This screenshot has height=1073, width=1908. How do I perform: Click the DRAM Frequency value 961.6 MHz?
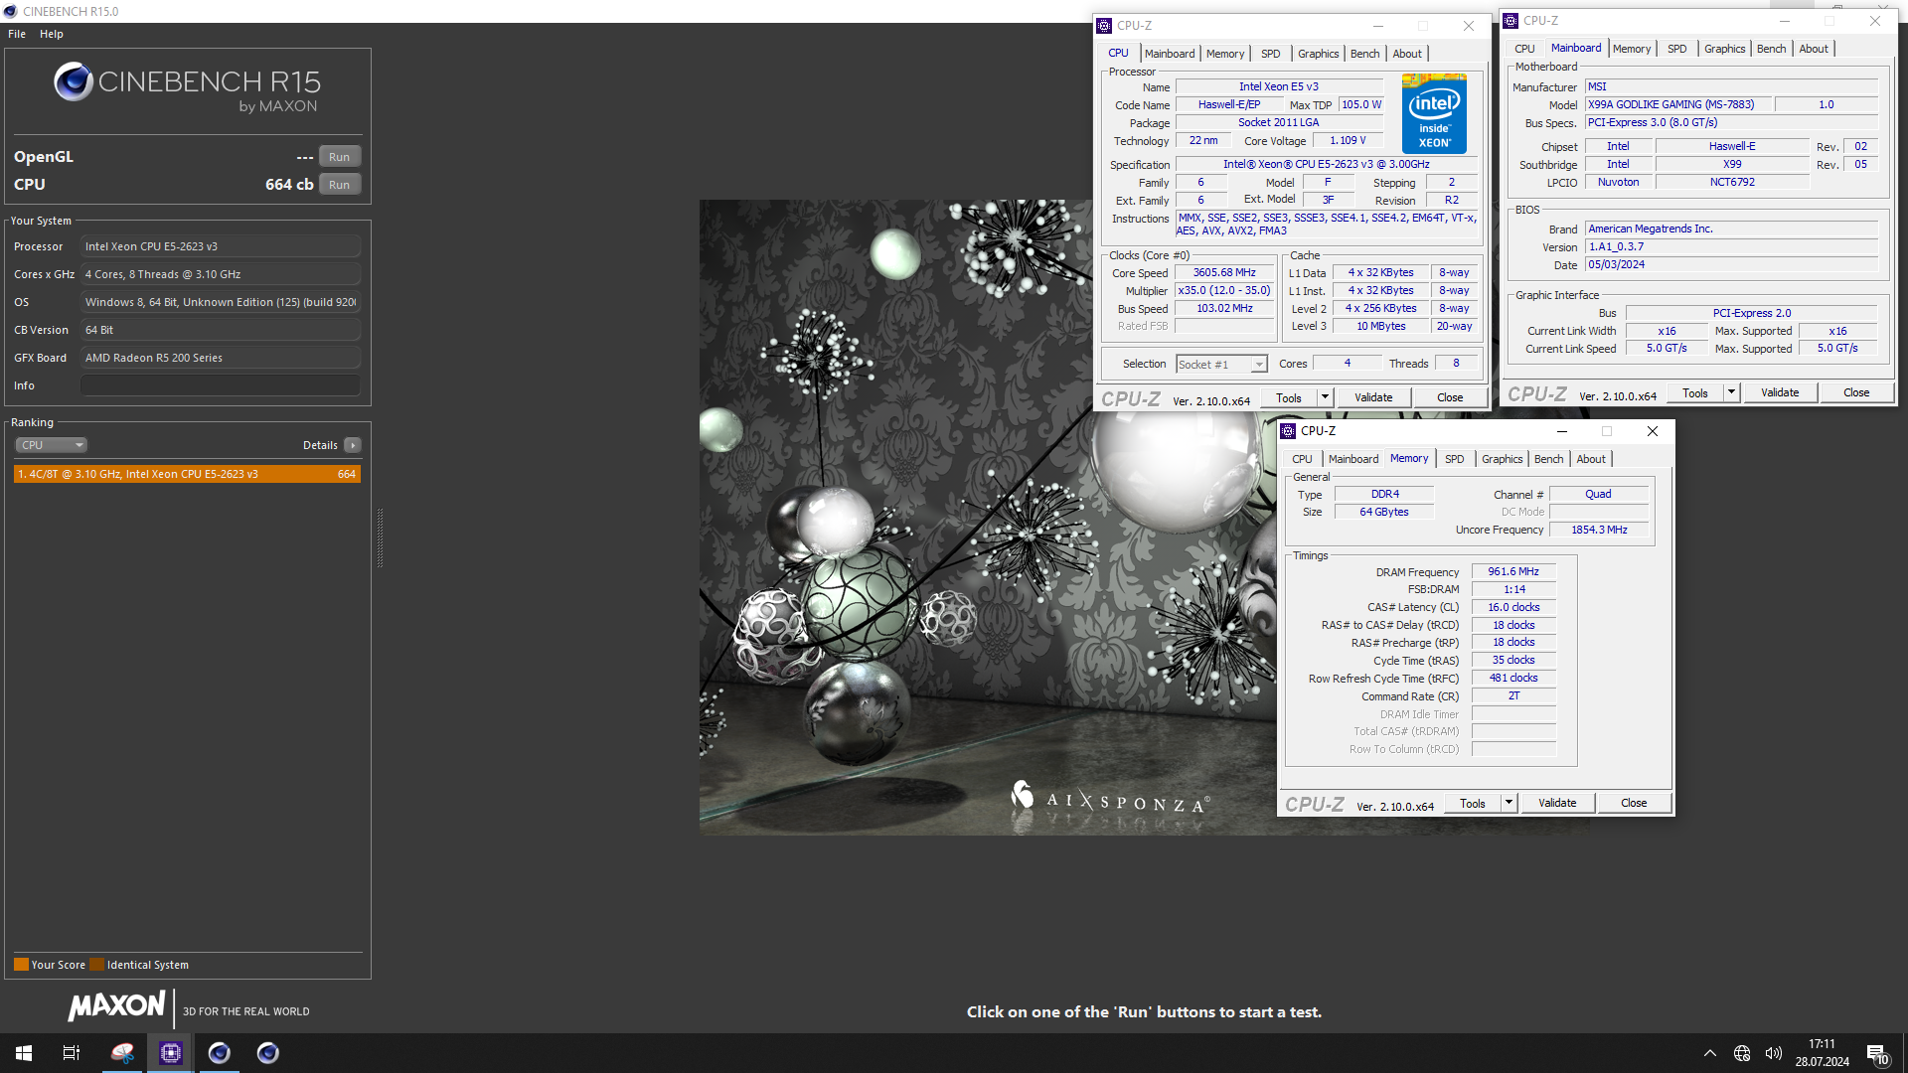click(x=1513, y=572)
